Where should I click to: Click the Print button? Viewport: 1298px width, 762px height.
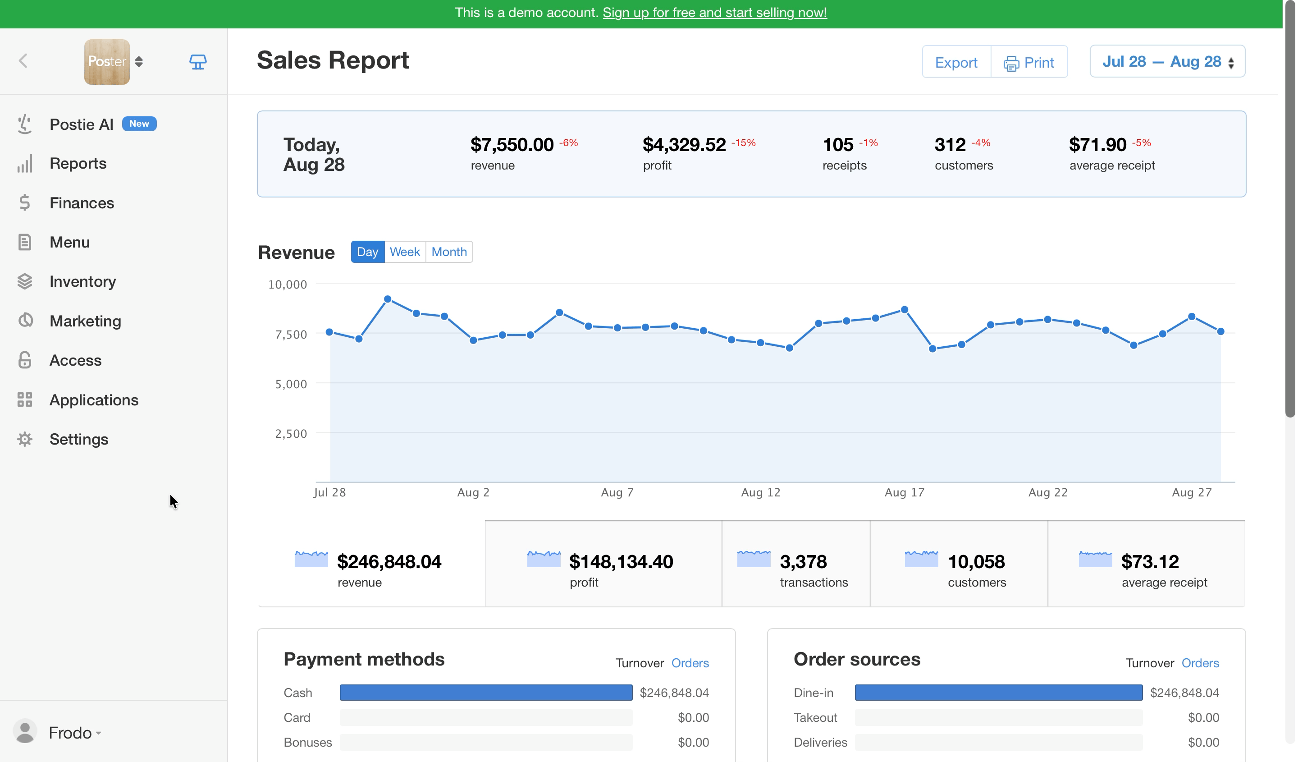[1029, 62]
